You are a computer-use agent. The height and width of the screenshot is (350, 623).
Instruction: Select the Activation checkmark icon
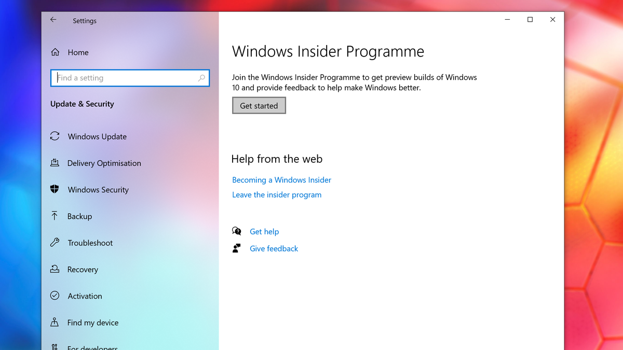click(55, 296)
